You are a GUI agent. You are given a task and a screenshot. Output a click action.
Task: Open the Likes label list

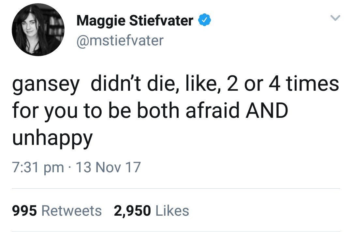tap(172, 211)
